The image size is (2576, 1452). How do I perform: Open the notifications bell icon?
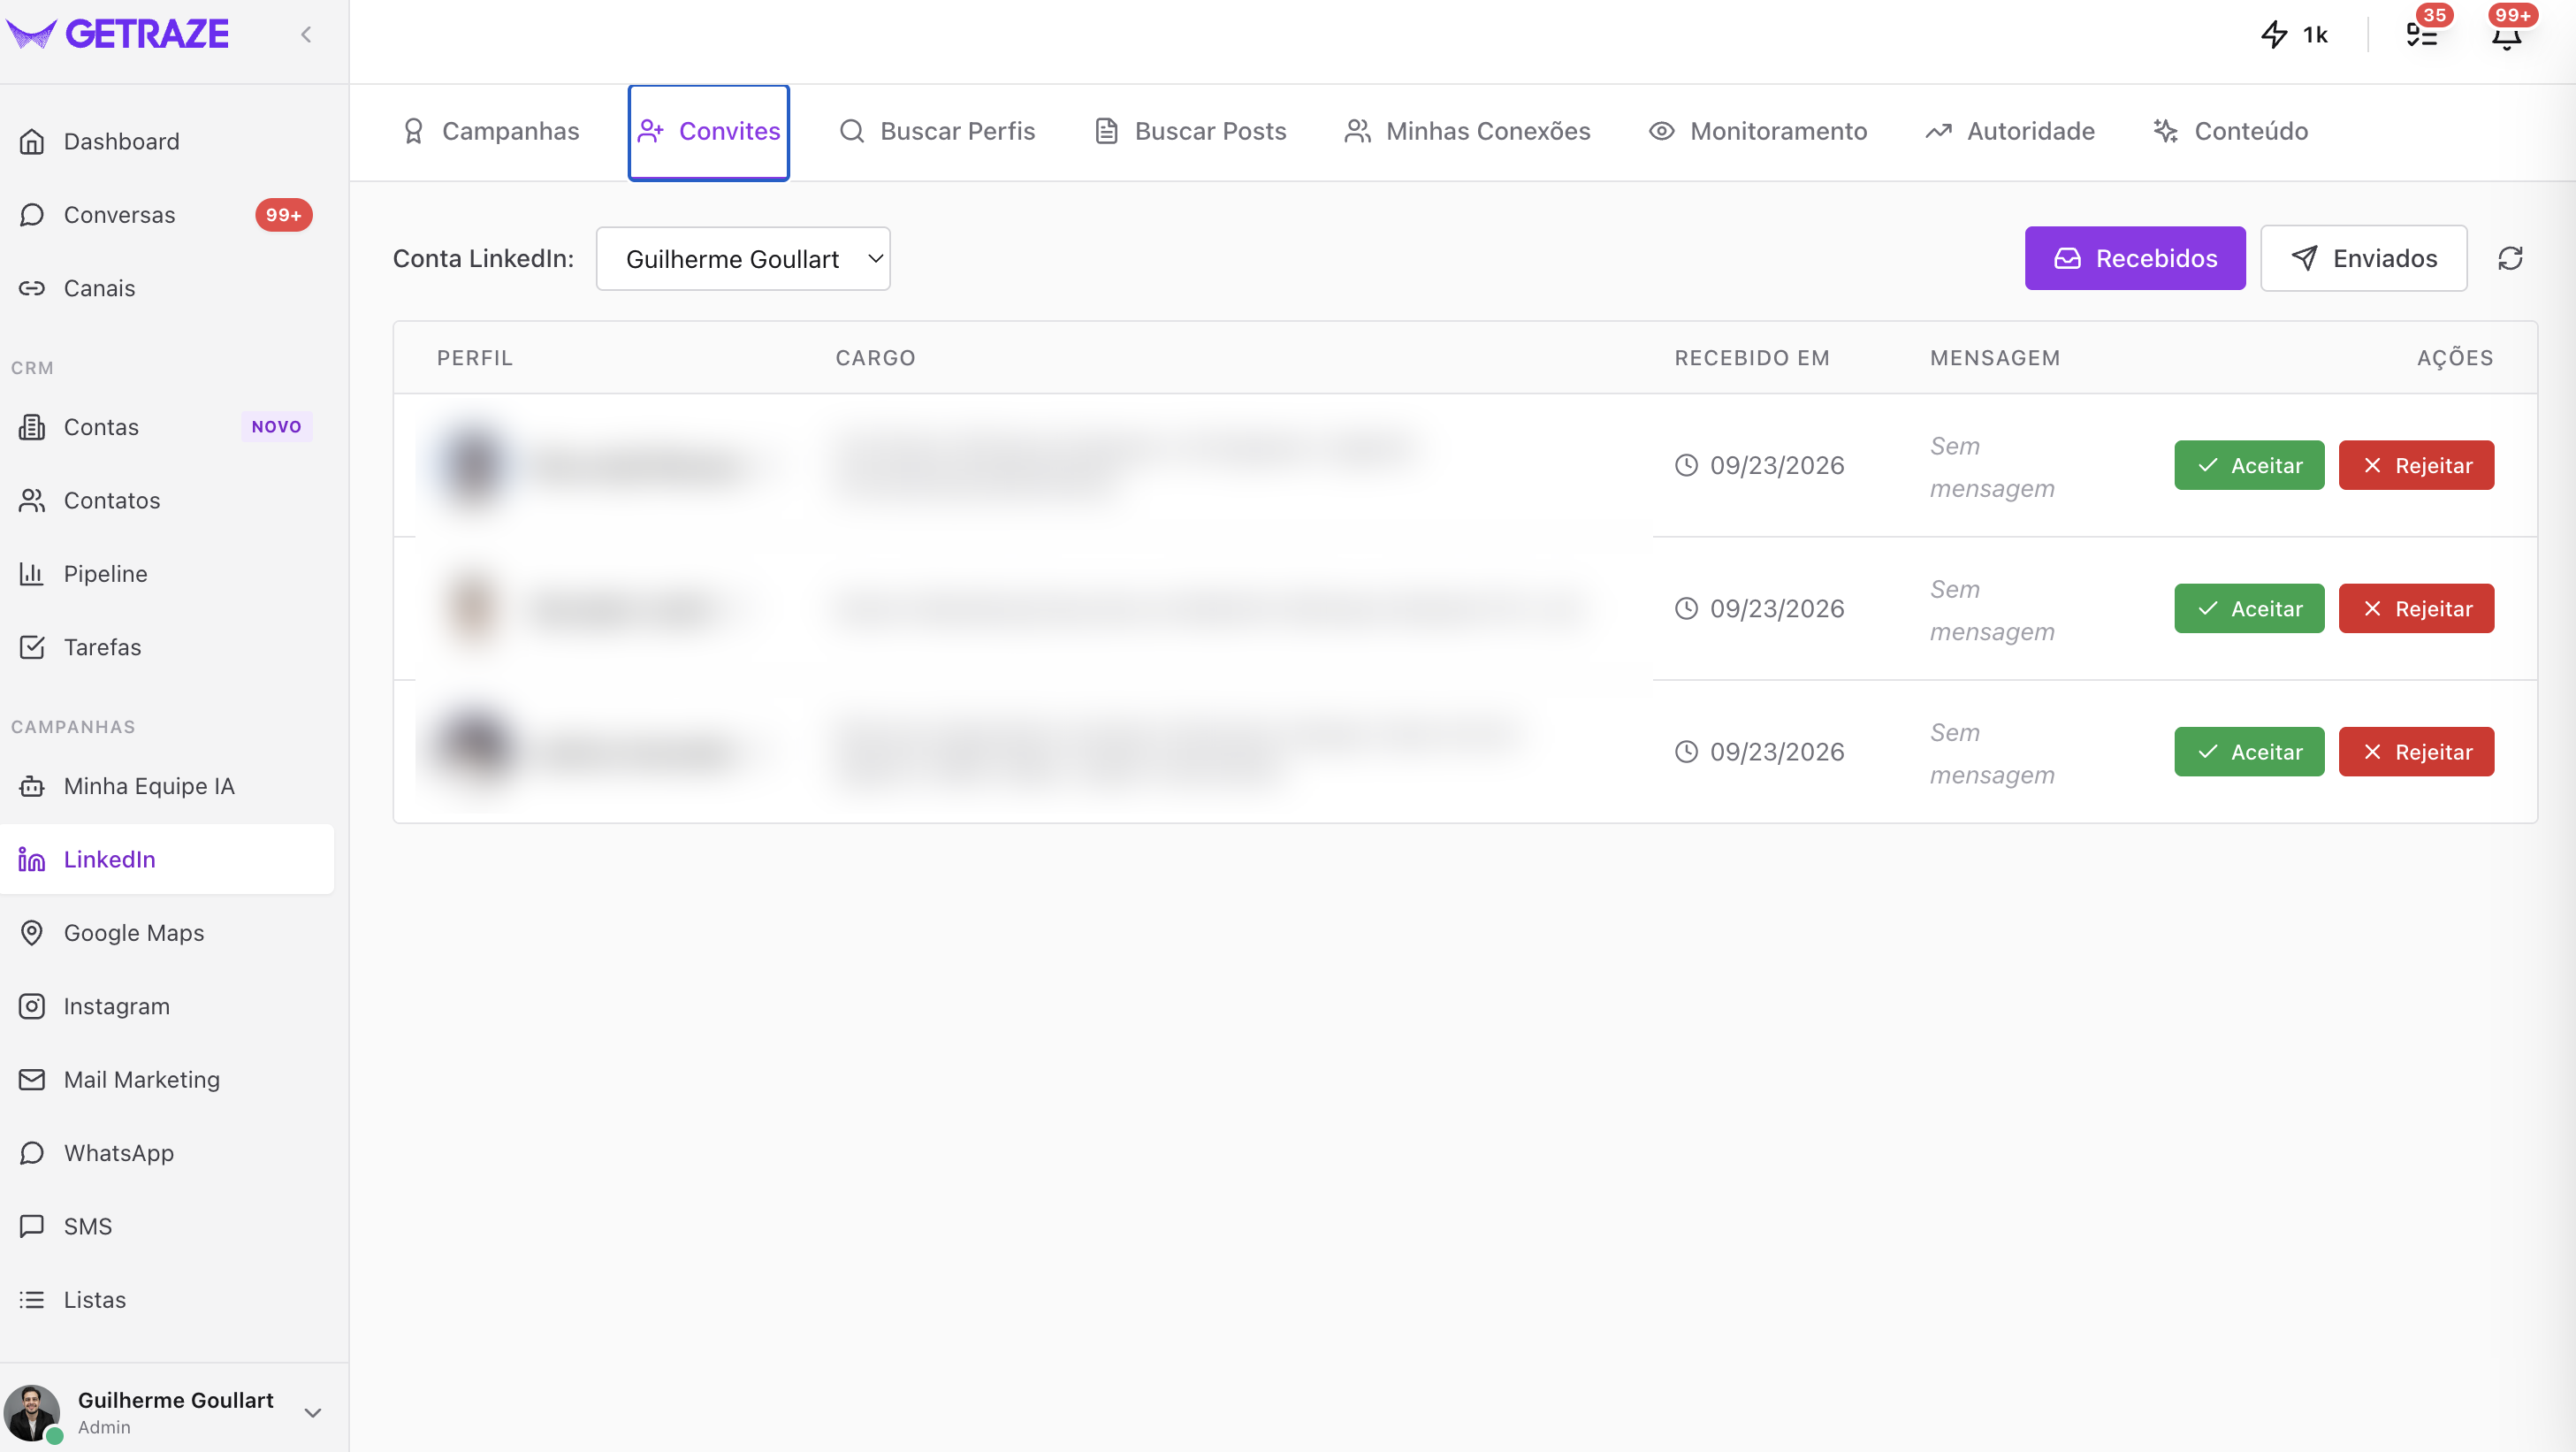[x=2506, y=35]
